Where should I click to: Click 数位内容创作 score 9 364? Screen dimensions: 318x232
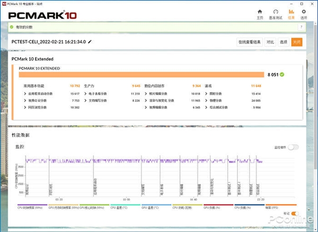click(x=197, y=86)
